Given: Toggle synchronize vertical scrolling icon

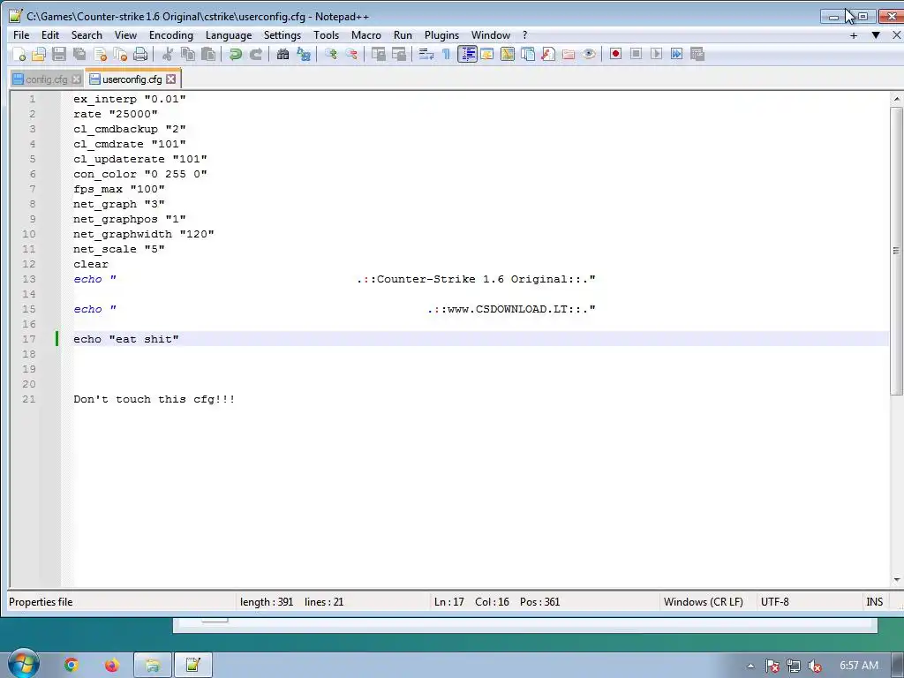Looking at the screenshot, I should click(x=379, y=54).
